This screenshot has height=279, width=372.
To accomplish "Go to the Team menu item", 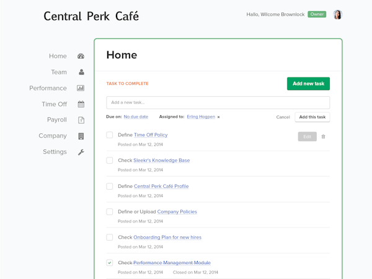I will pyautogui.click(x=59, y=73).
